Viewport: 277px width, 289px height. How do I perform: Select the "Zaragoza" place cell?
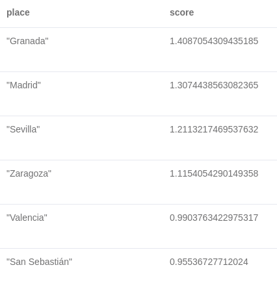click(29, 173)
